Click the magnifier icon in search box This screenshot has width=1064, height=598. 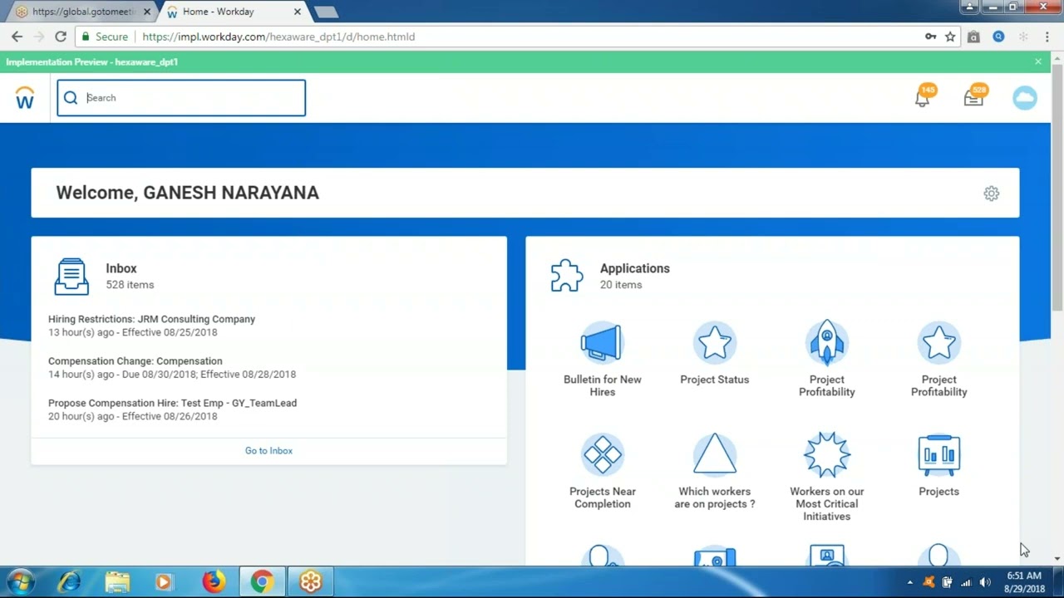[x=71, y=98]
